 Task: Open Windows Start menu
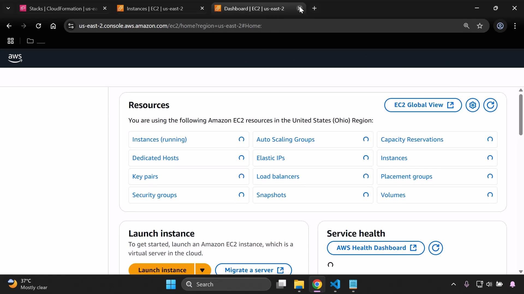click(x=171, y=284)
